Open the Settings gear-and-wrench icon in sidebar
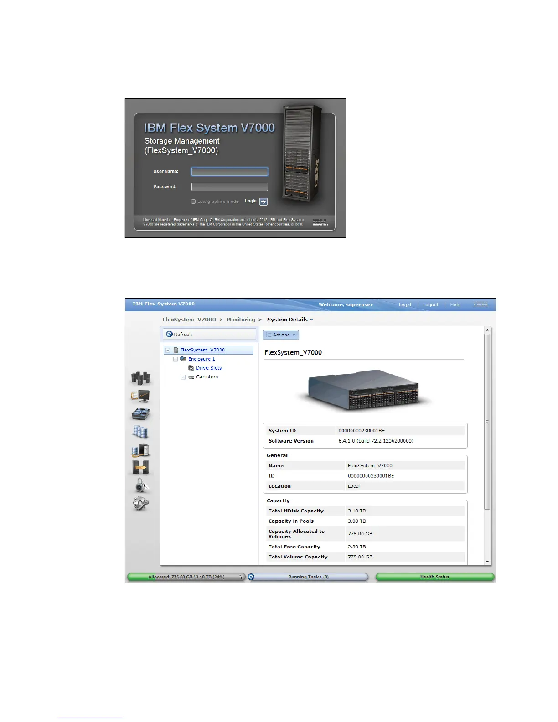558x722 pixels. pyautogui.click(x=141, y=504)
